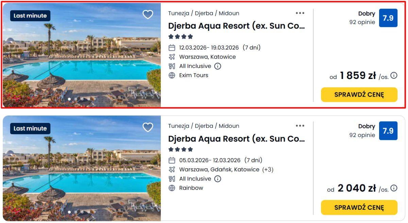Open the 92 opinie reviews of first offer
Viewport: 408px width, 223px height.
(362, 22)
